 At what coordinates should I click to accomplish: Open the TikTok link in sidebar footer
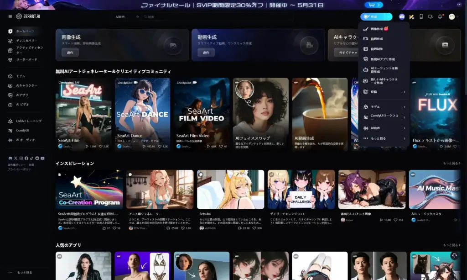[x=31, y=158]
